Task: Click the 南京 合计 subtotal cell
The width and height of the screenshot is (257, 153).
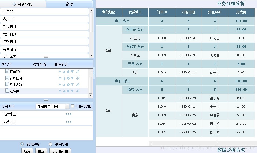Action: pos(135,90)
